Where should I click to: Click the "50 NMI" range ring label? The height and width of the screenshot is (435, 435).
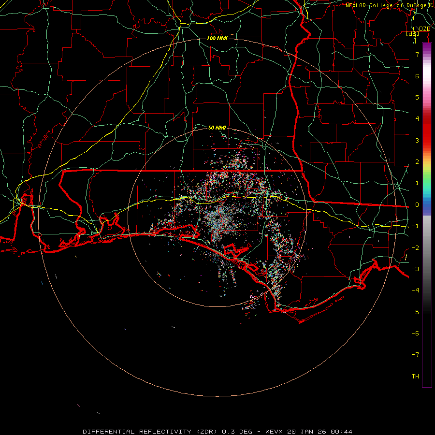[x=217, y=128]
